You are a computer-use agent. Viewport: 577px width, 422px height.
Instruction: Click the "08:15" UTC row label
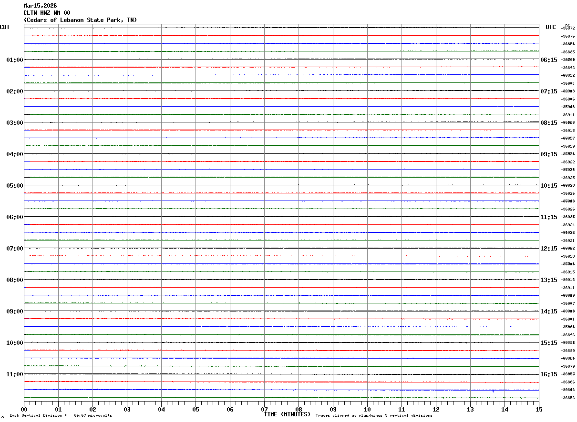[548, 123]
